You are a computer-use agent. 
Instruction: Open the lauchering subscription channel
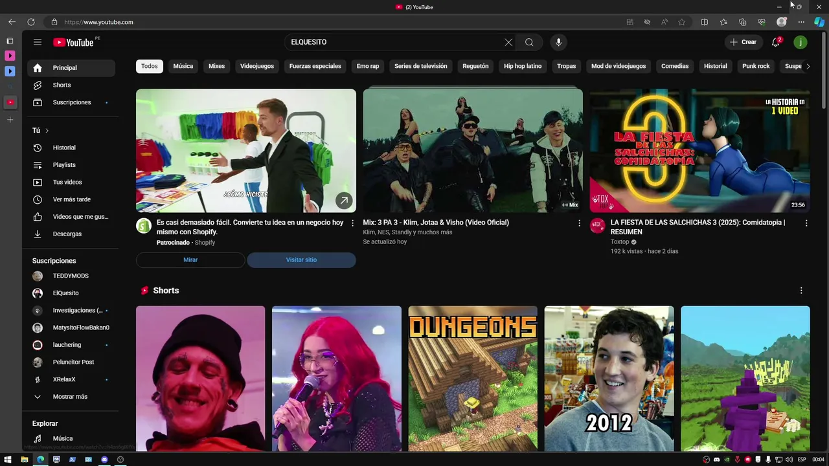71,345
